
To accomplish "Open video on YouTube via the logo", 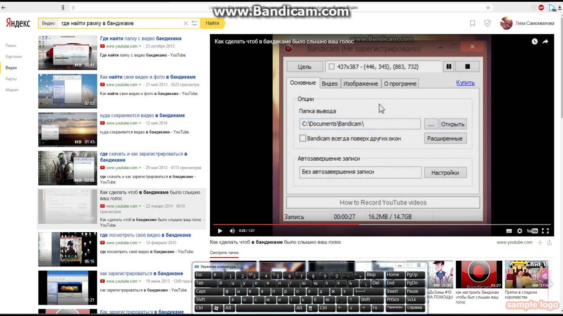I will tap(532, 231).
